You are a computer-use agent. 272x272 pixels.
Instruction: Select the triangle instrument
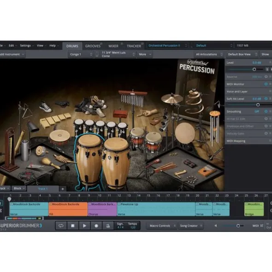coord(27,111)
